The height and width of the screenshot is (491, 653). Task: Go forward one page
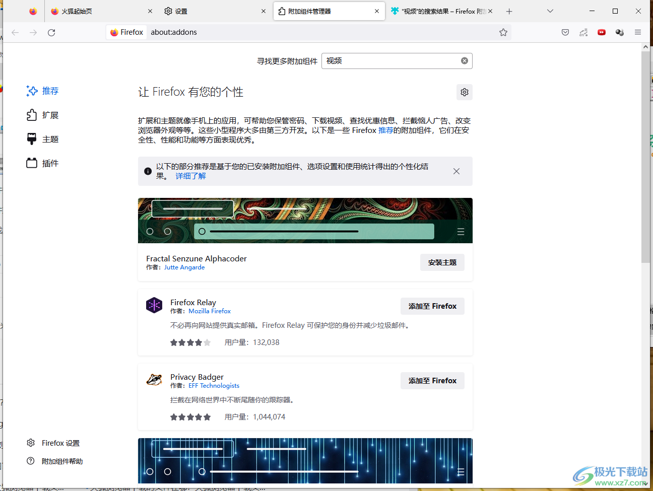(33, 32)
